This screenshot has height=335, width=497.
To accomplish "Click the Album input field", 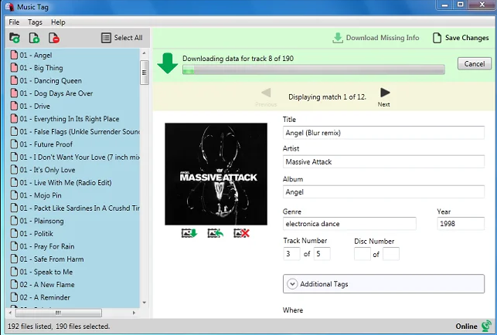I will click(383, 192).
